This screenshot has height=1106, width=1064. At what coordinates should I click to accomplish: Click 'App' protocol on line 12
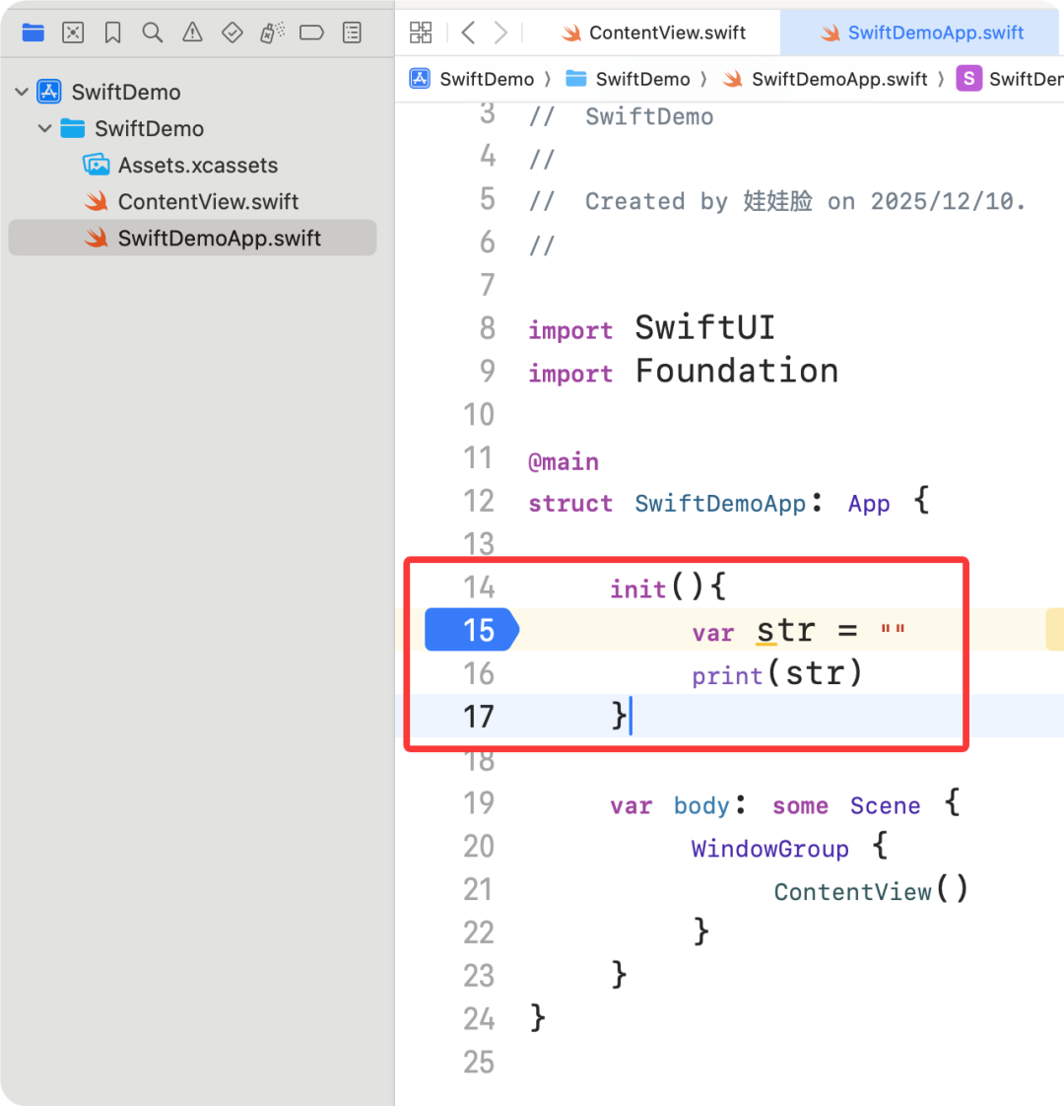point(869,504)
